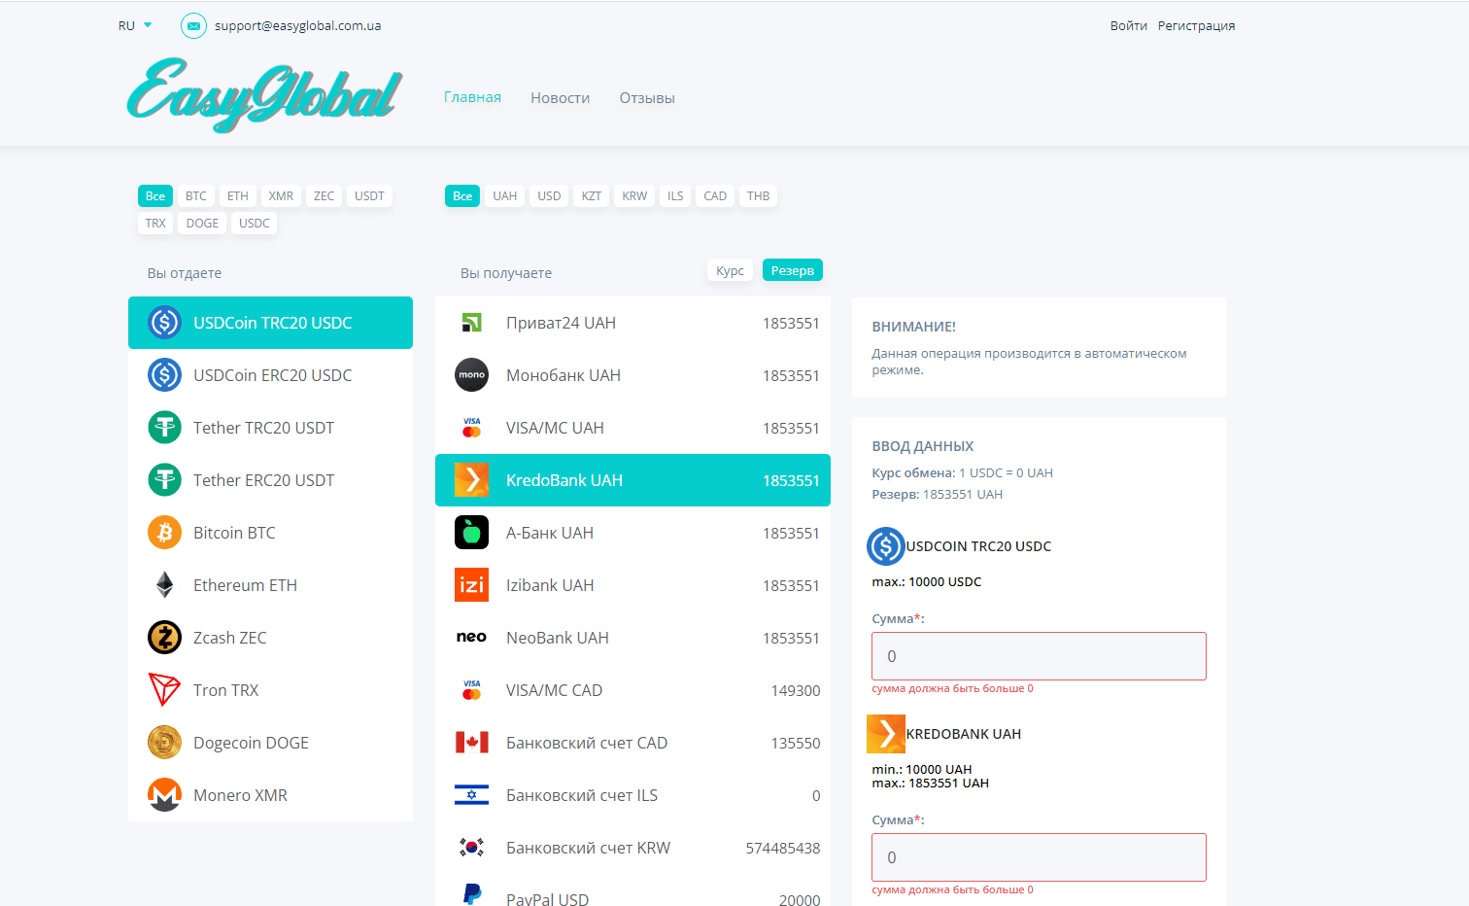Image resolution: width=1469 pixels, height=906 pixels.
Task: Select Банковский счет KRW row text
Action: tap(588, 848)
